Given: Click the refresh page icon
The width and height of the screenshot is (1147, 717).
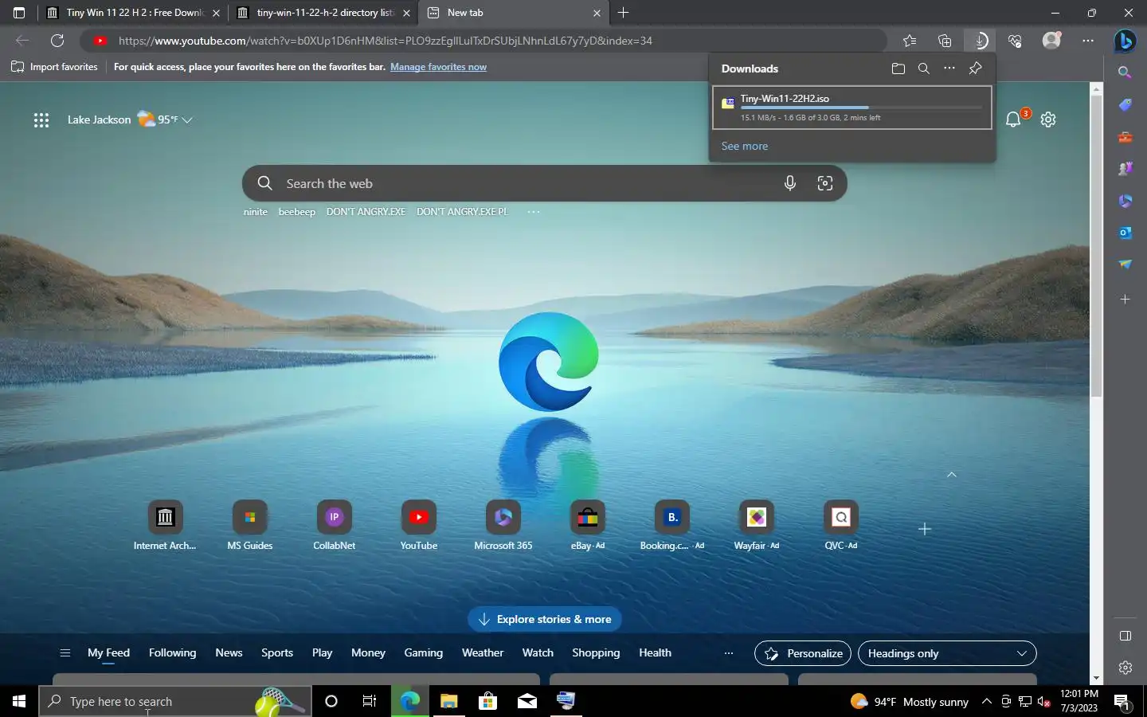Looking at the screenshot, I should coord(57,41).
